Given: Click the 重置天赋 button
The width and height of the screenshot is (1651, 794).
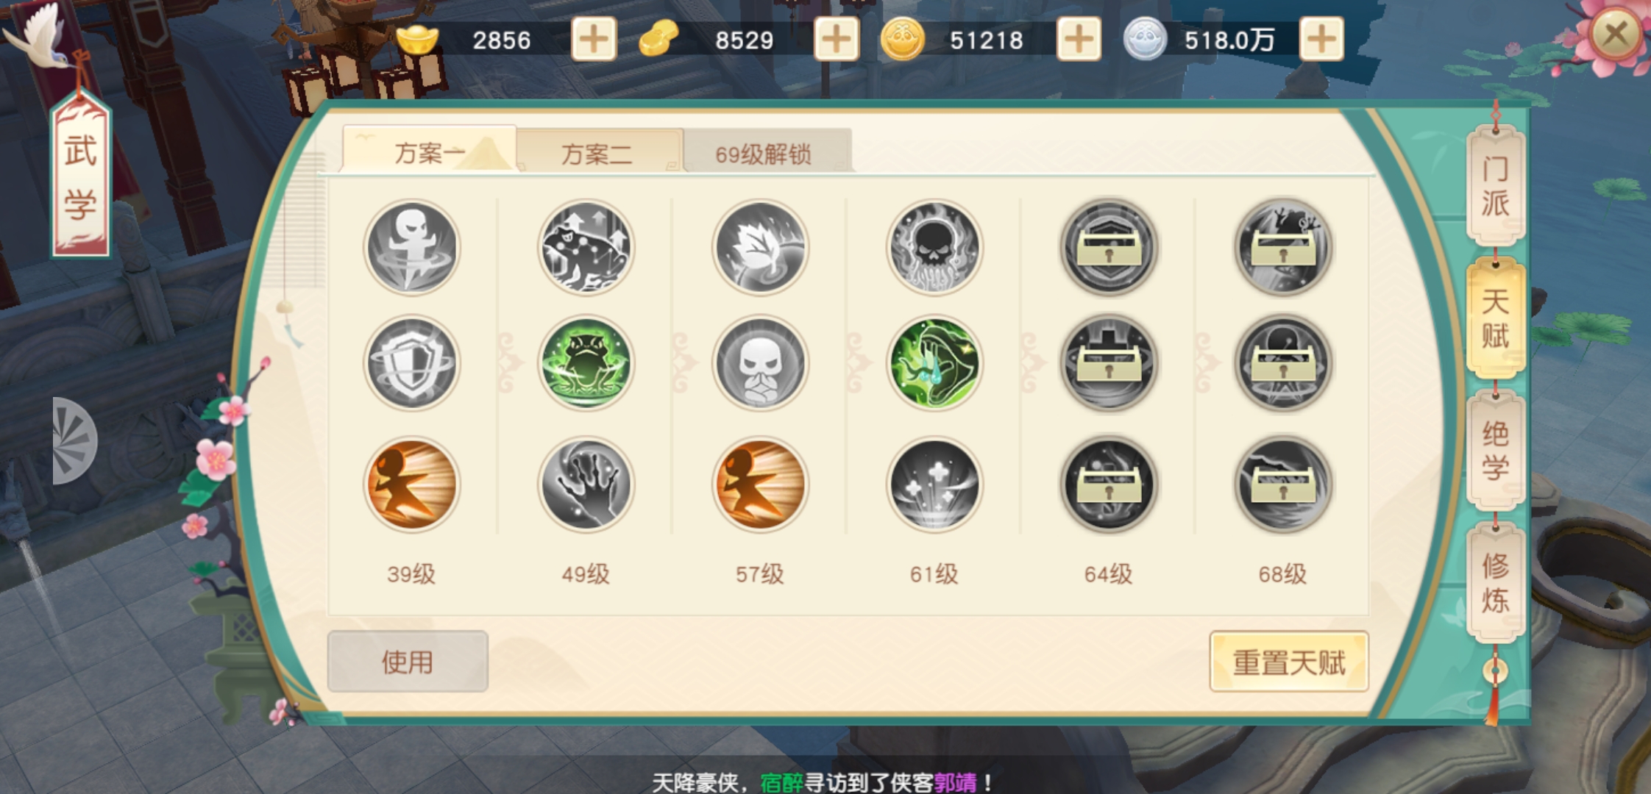Looking at the screenshot, I should 1289,661.
